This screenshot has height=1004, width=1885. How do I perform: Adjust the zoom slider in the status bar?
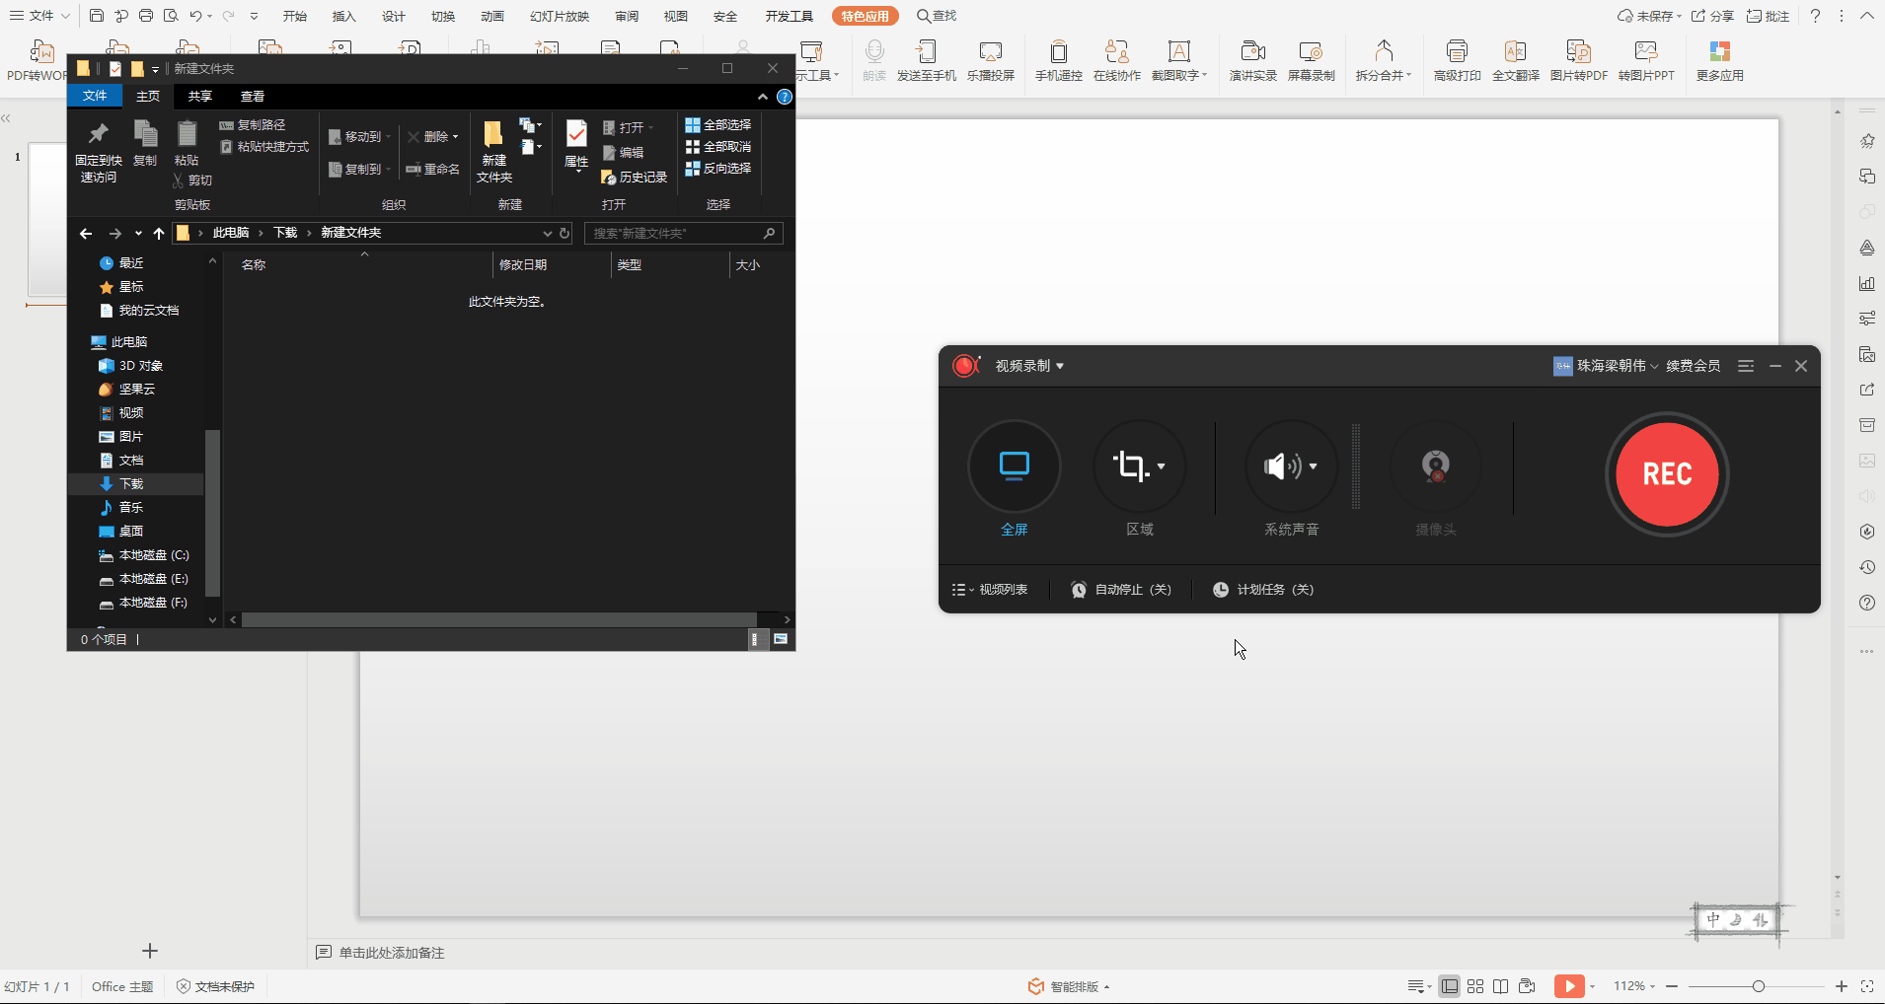(x=1758, y=986)
